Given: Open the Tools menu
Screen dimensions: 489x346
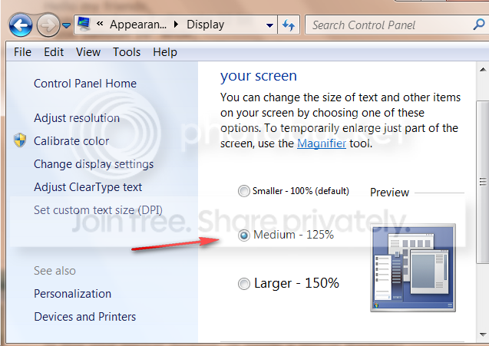Looking at the screenshot, I should click(x=127, y=52).
